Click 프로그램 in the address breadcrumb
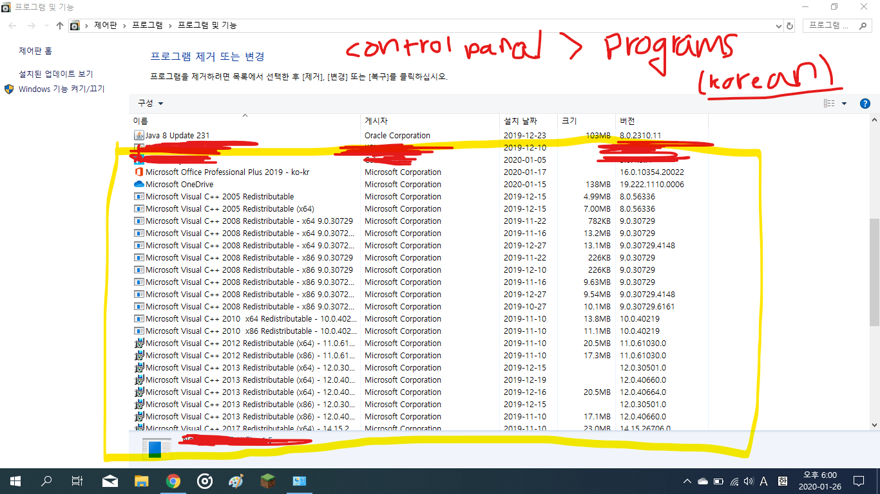 click(x=148, y=26)
